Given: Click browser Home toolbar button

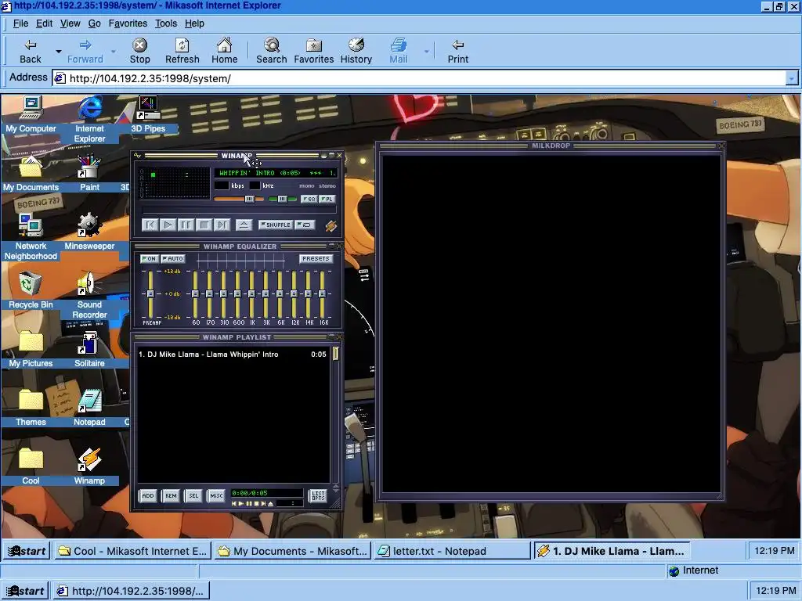Looking at the screenshot, I should 225,51.
